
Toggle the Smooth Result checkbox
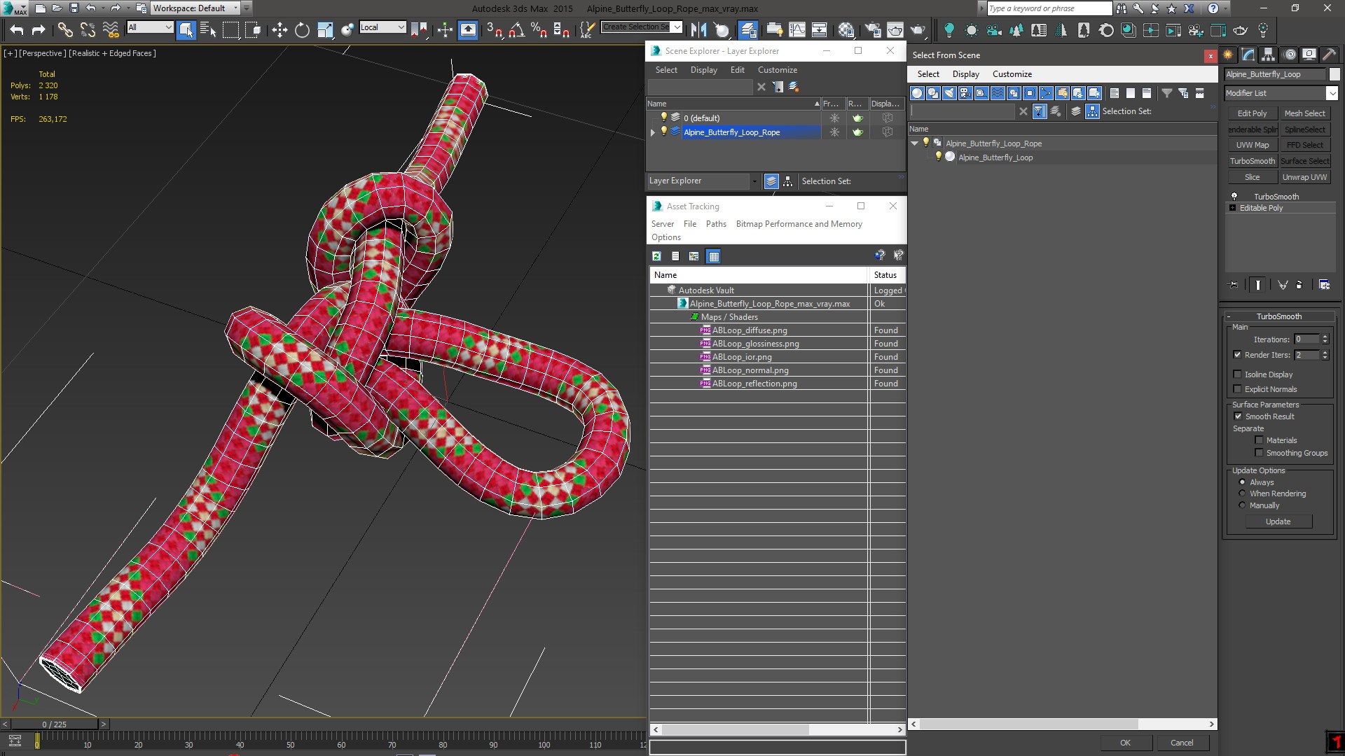point(1238,416)
